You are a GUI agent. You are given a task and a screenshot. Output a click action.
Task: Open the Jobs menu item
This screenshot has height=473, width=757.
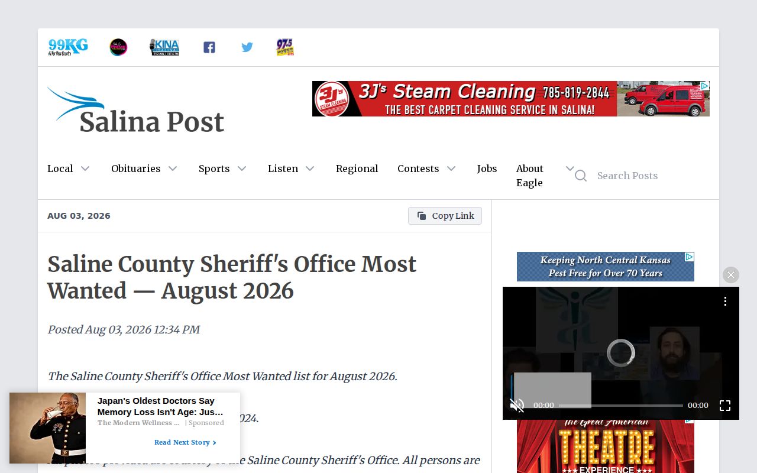pyautogui.click(x=487, y=169)
